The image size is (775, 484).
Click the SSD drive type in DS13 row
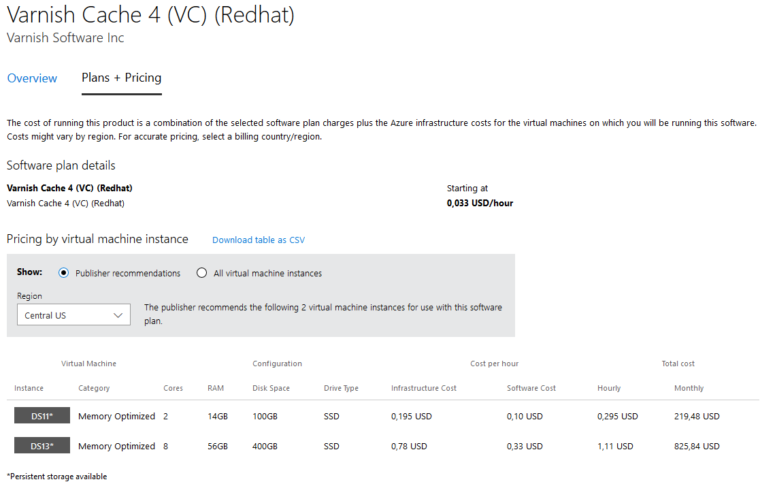(331, 447)
